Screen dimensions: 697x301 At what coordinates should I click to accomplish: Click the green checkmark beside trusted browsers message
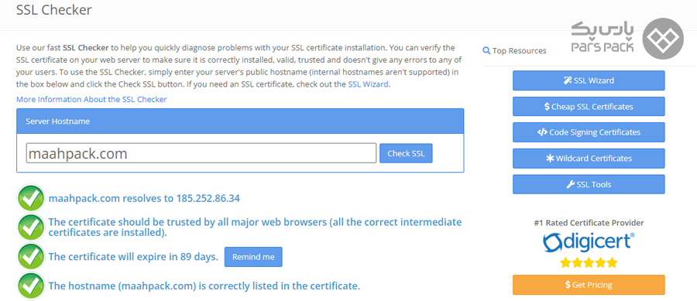click(x=31, y=227)
